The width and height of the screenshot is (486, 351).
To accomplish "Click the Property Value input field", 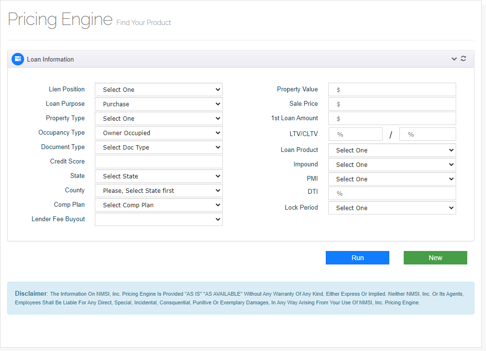I will click(x=392, y=89).
